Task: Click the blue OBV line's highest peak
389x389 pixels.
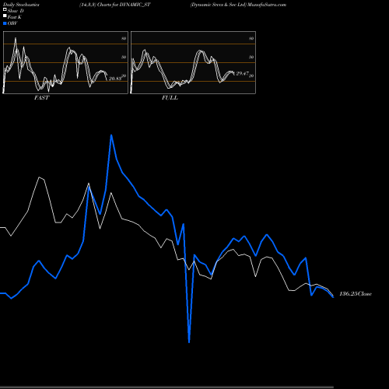Action: point(111,135)
